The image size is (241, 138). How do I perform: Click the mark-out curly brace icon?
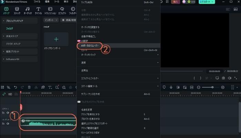(200, 78)
